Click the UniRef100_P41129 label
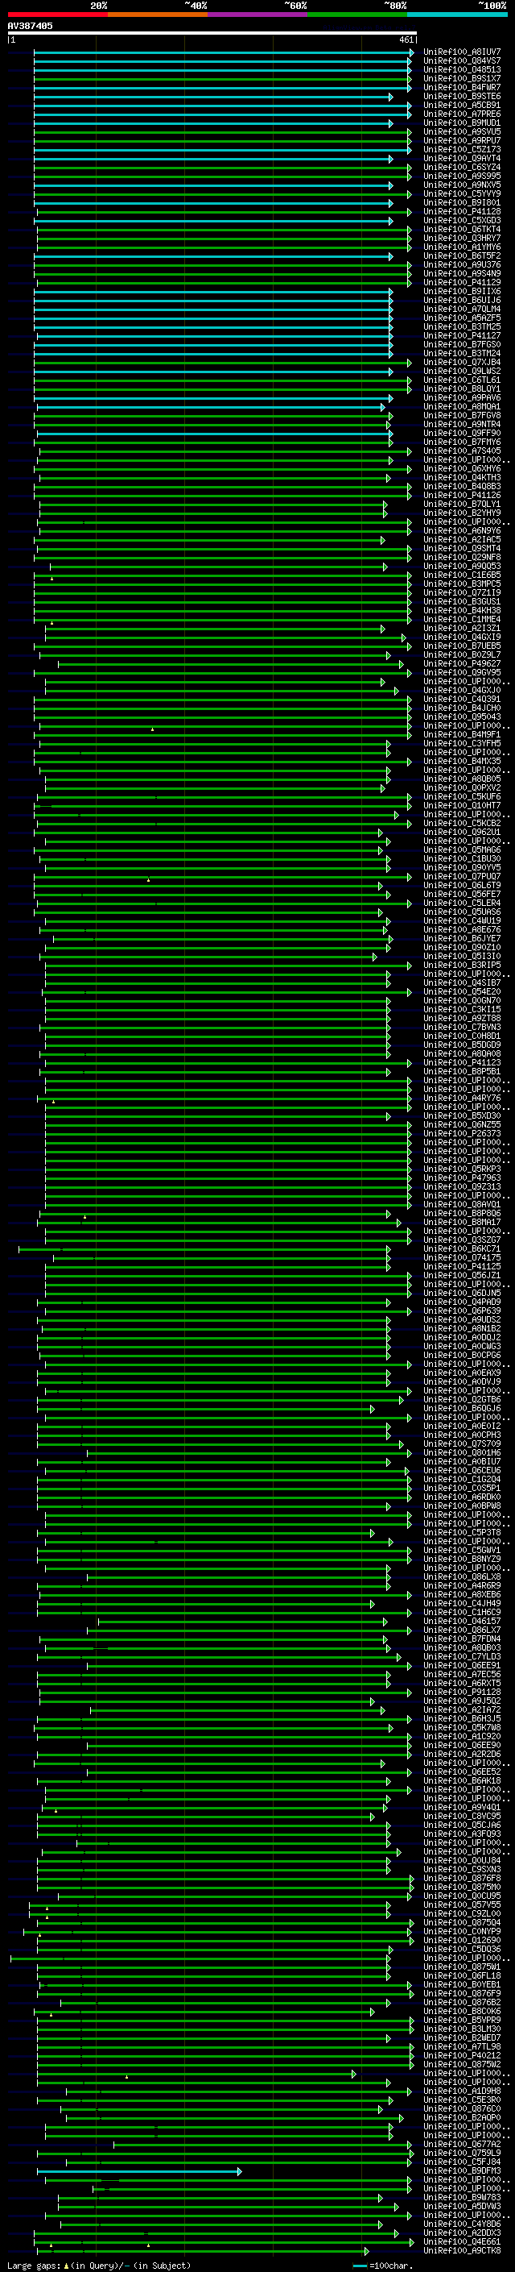This screenshot has width=515, height=2272. point(462,282)
